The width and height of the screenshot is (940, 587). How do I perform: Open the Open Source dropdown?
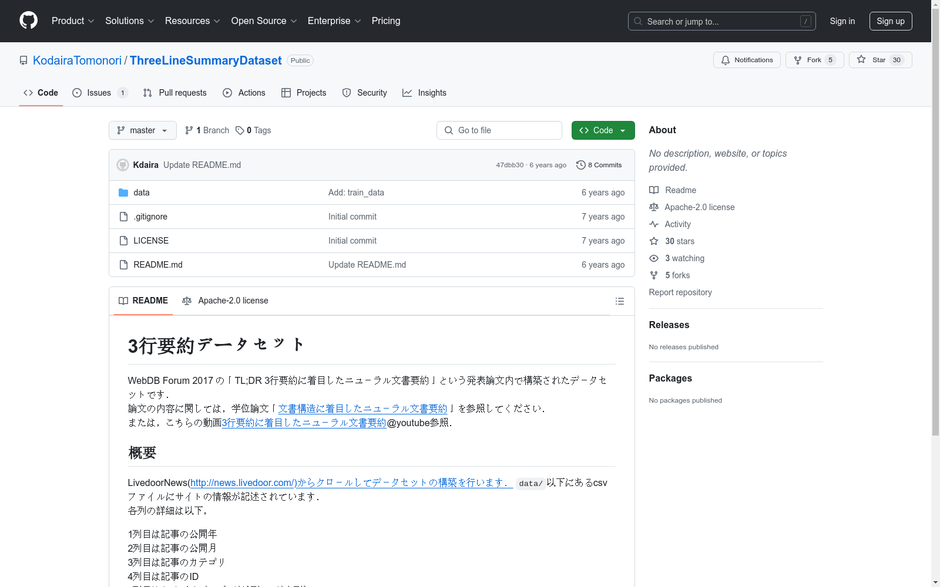(x=264, y=21)
